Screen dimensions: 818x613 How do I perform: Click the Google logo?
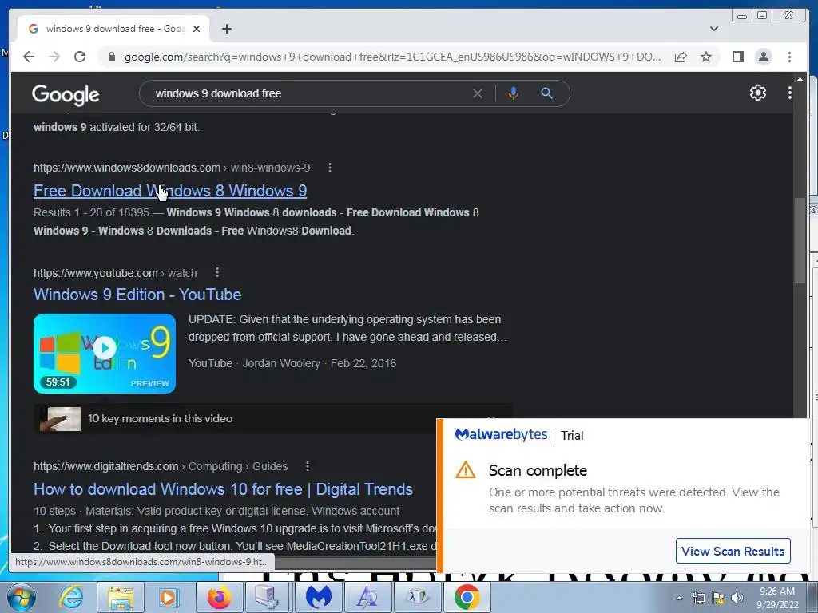pos(66,94)
